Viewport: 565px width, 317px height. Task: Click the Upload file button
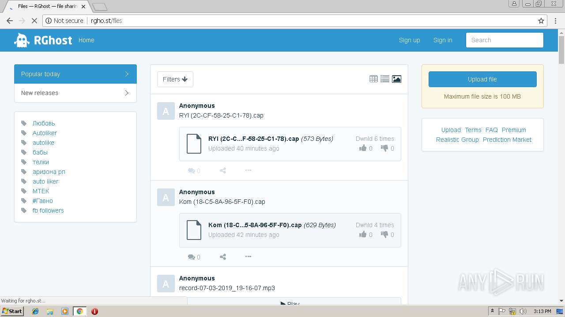pyautogui.click(x=482, y=79)
